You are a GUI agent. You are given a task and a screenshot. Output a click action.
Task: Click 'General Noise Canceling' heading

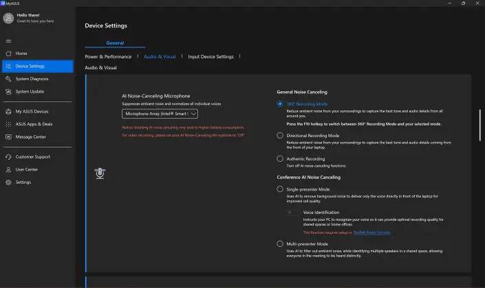pyautogui.click(x=302, y=92)
